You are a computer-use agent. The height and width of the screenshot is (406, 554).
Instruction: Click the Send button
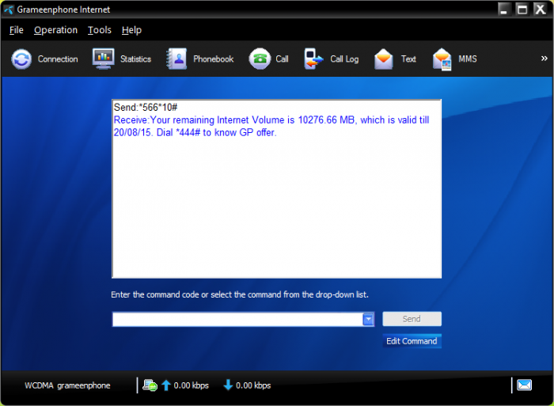412,319
